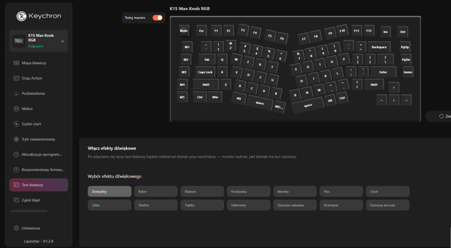Click the Caps Lock key
Screen dimensions: 451x248
coord(205,72)
